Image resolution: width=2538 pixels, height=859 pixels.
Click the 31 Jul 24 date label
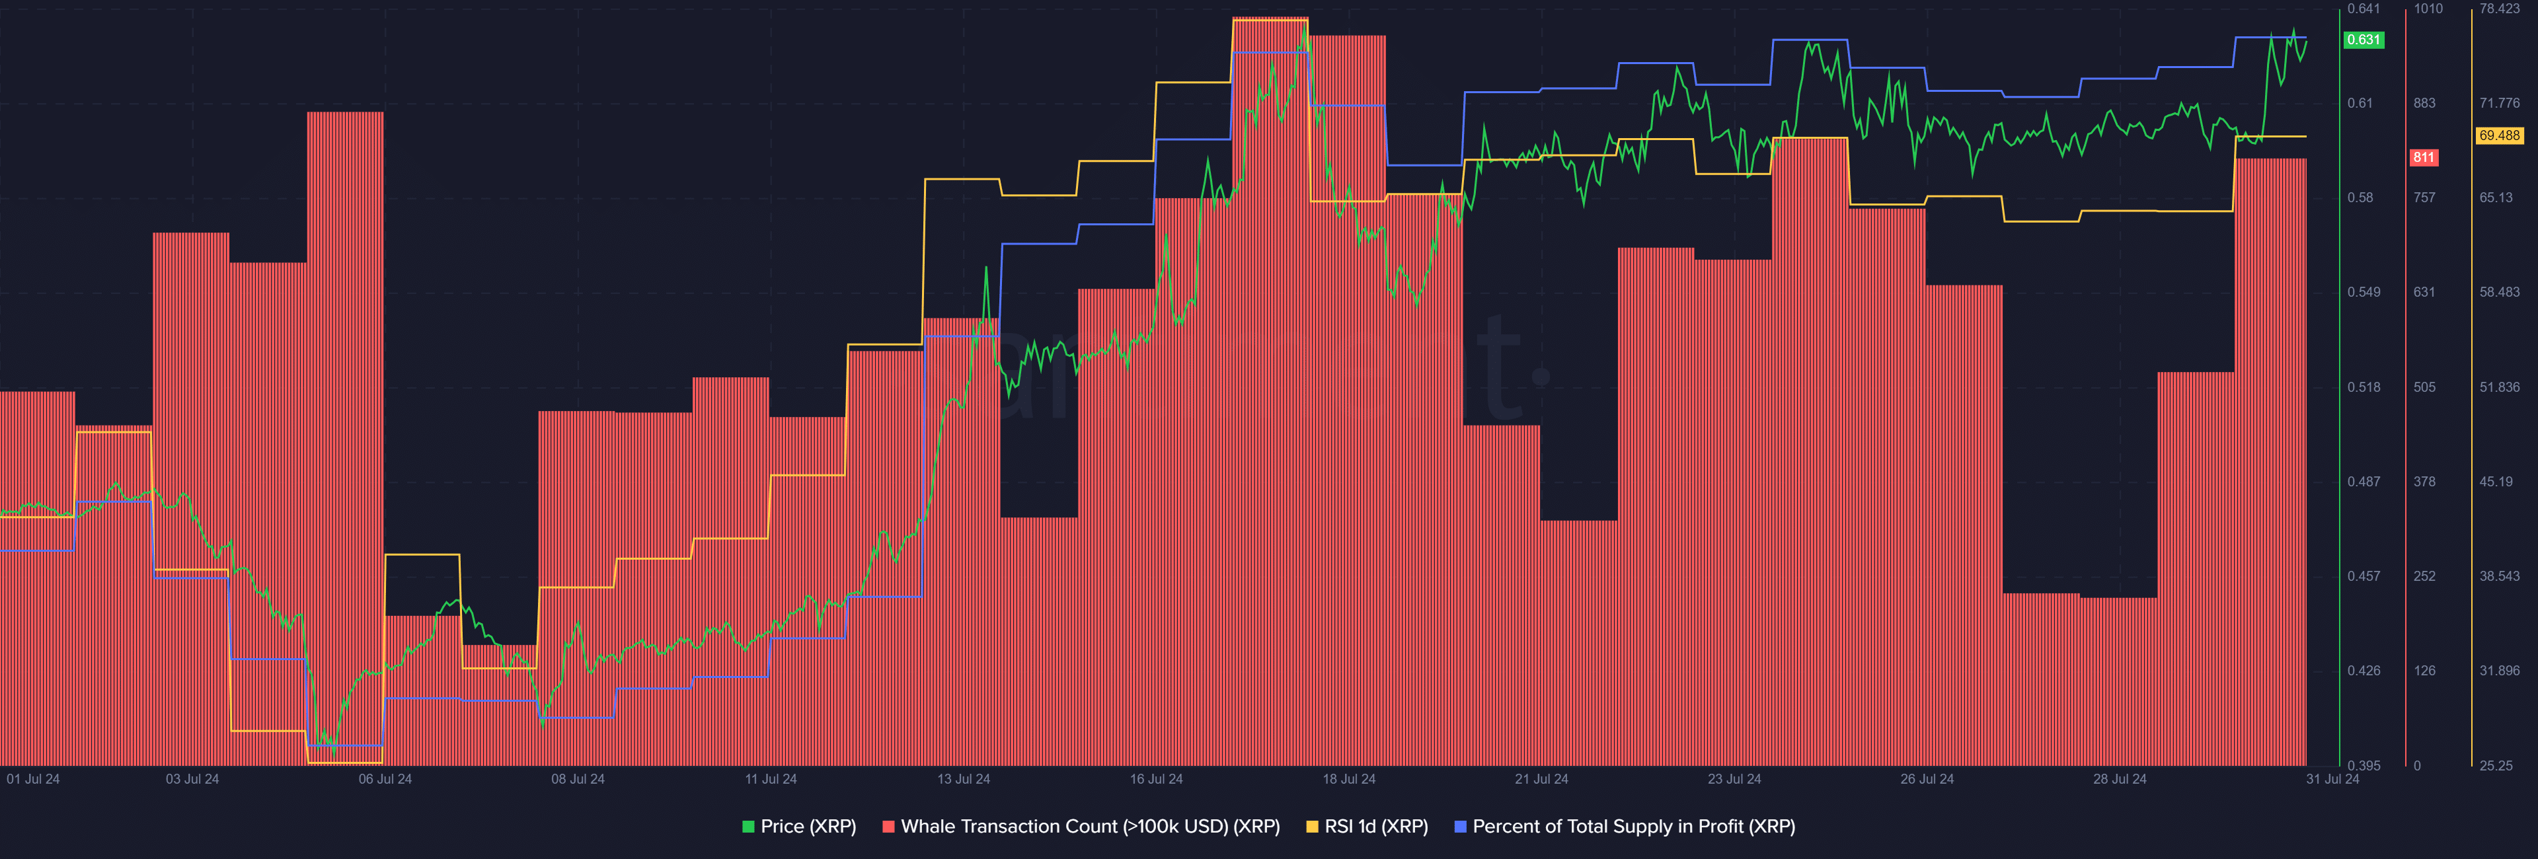[2332, 779]
